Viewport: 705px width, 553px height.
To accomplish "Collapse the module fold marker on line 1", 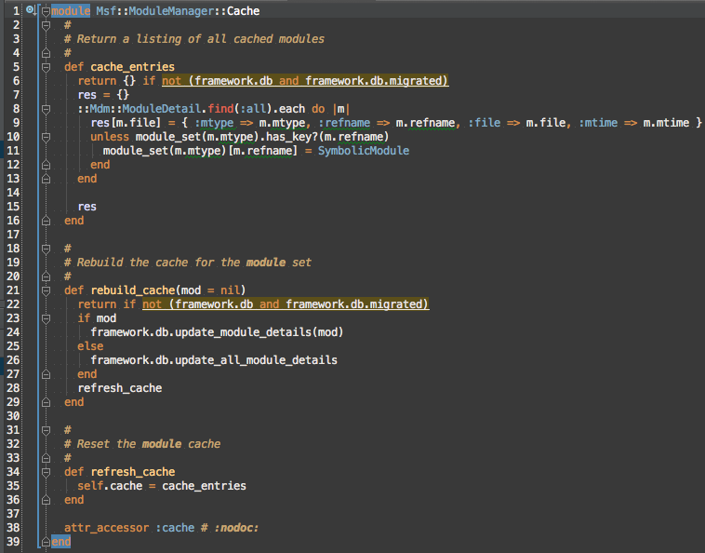I will coord(46,11).
